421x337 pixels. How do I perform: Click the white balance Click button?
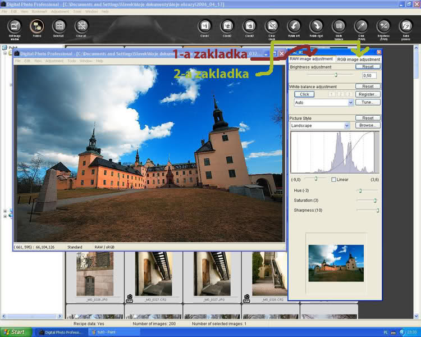304,94
